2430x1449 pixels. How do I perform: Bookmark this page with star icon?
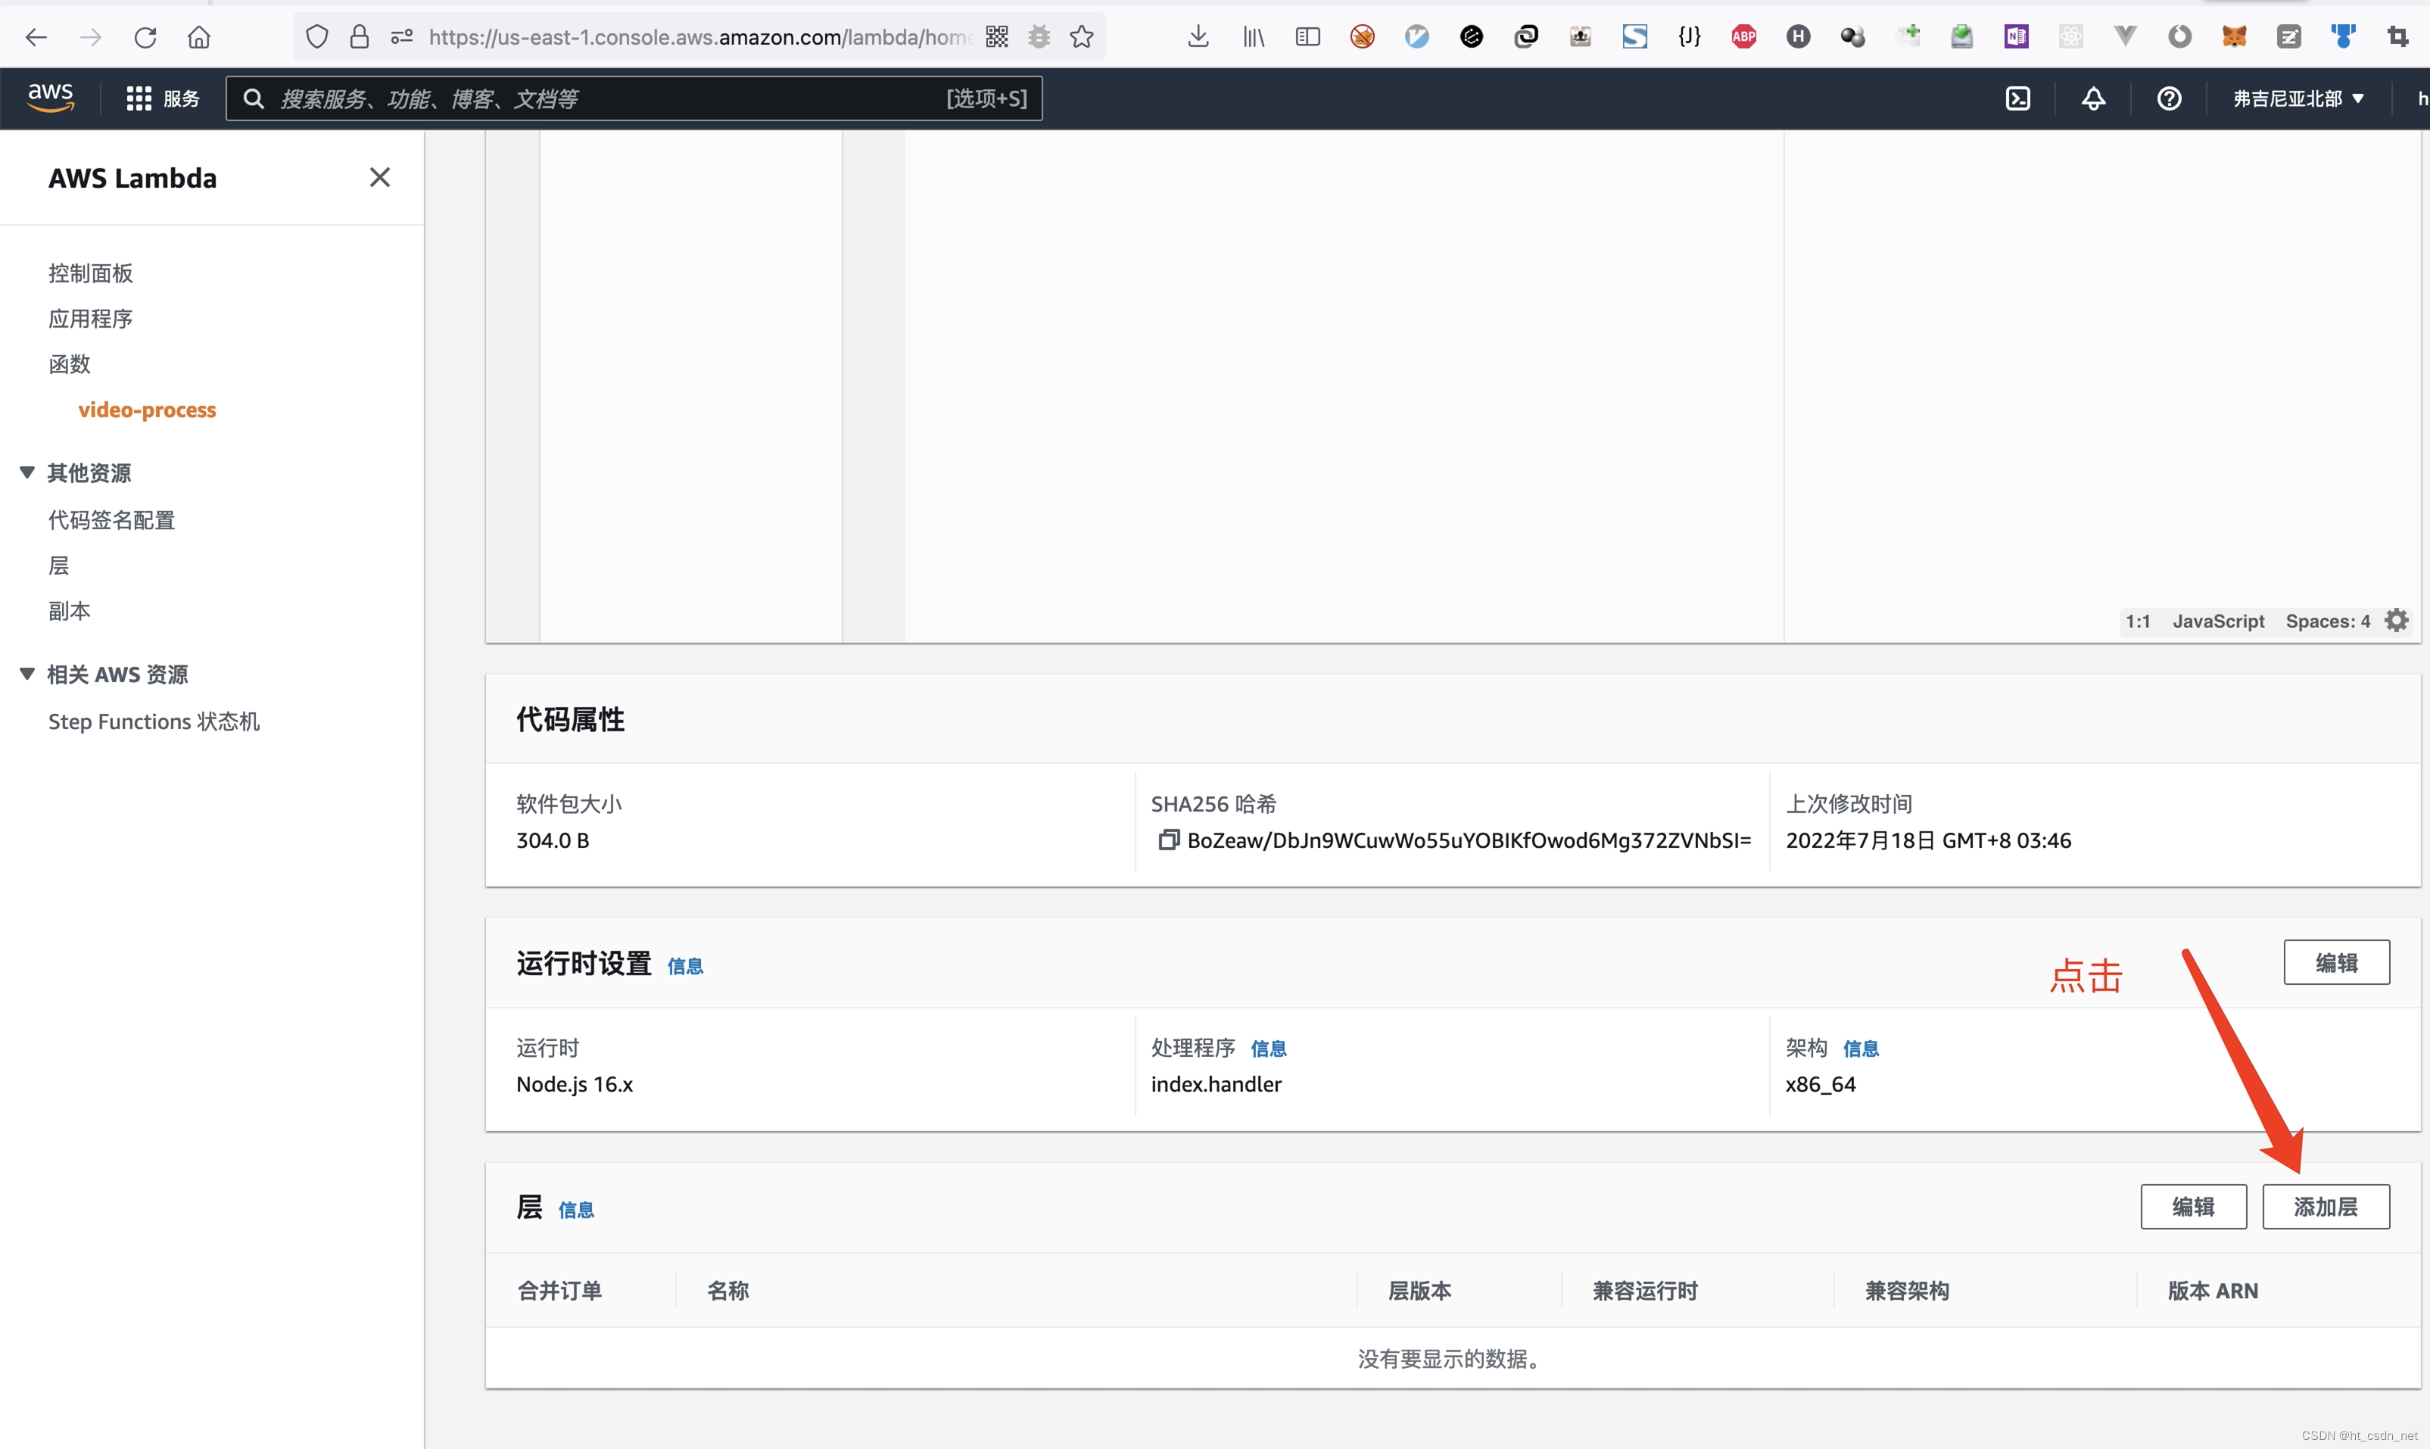[1081, 37]
